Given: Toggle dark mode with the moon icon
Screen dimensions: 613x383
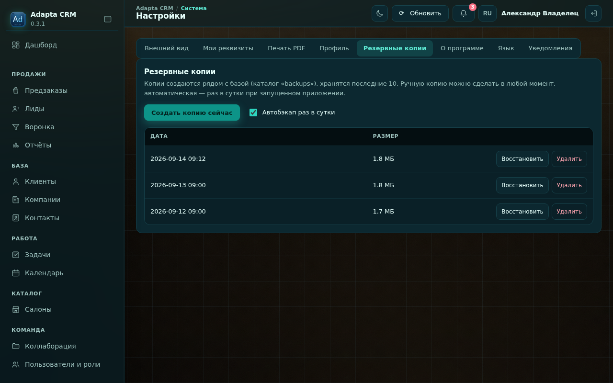Looking at the screenshot, I should 380,13.
